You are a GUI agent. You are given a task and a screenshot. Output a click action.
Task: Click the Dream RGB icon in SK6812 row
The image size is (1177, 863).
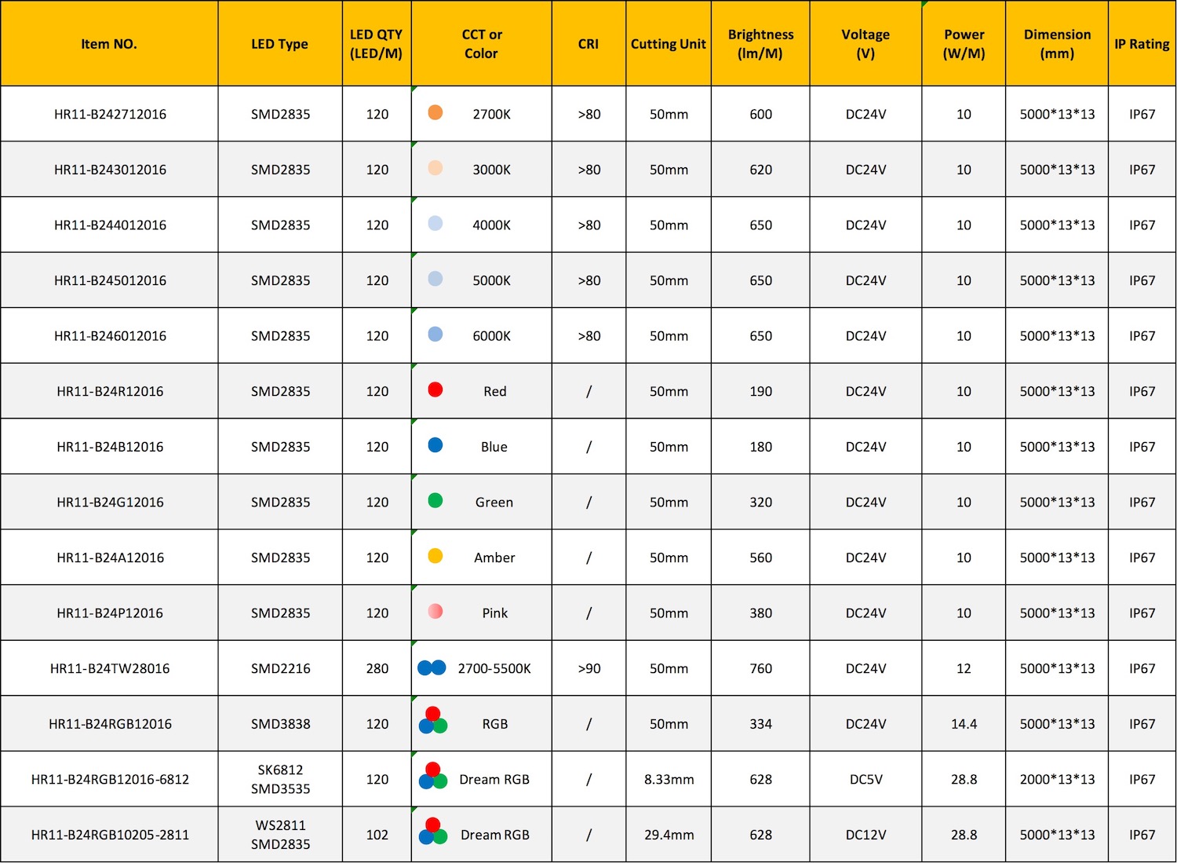tap(433, 775)
